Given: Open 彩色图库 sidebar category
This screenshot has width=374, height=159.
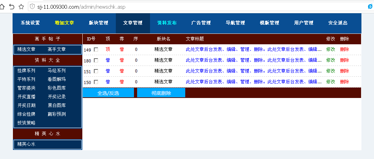Looking at the screenshot, I should (x=57, y=88).
